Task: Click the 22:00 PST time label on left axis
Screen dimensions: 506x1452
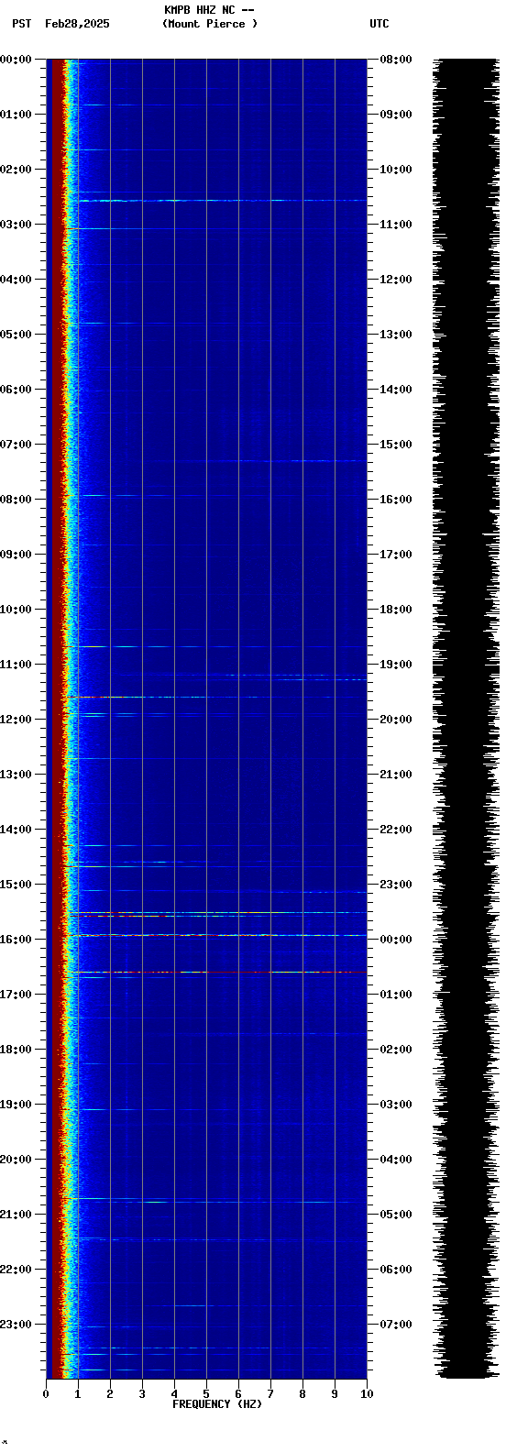Action: 16,1270
